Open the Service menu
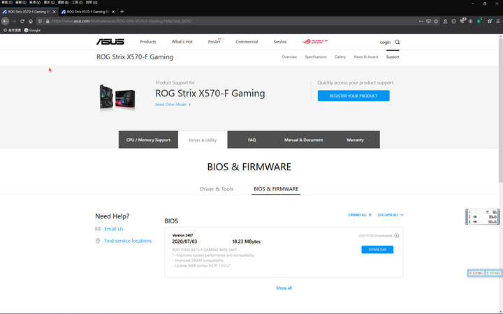The image size is (503, 314). pos(279,42)
